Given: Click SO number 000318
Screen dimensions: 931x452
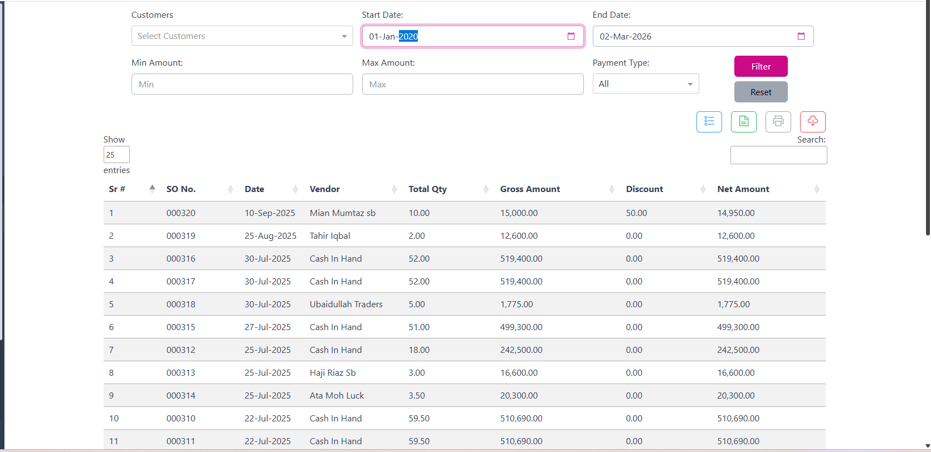Looking at the screenshot, I should pos(181,304).
